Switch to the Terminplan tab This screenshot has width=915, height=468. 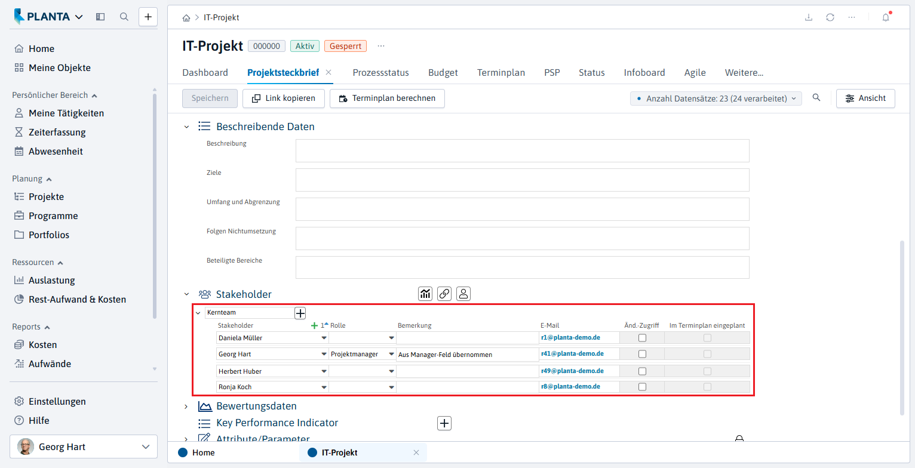point(501,72)
